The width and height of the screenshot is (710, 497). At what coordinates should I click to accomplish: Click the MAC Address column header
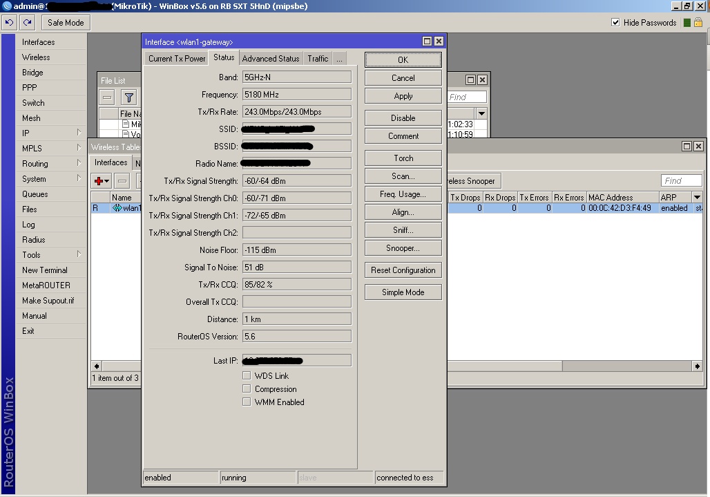click(622, 197)
